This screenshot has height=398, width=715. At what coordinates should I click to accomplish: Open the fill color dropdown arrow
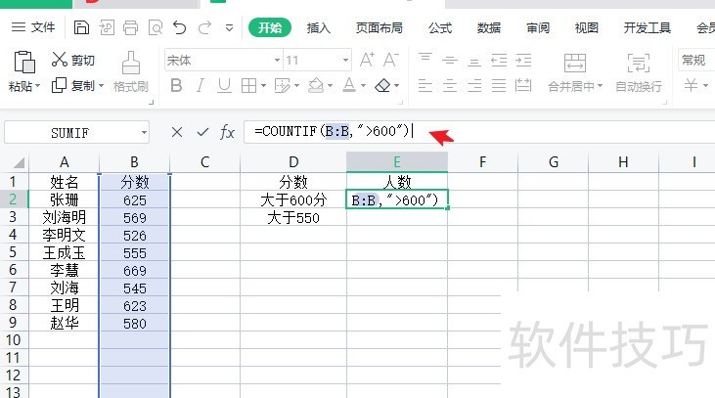tap(331, 86)
